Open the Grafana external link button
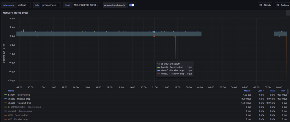This screenshot has width=290, height=122. pyautogui.click(x=282, y=5)
